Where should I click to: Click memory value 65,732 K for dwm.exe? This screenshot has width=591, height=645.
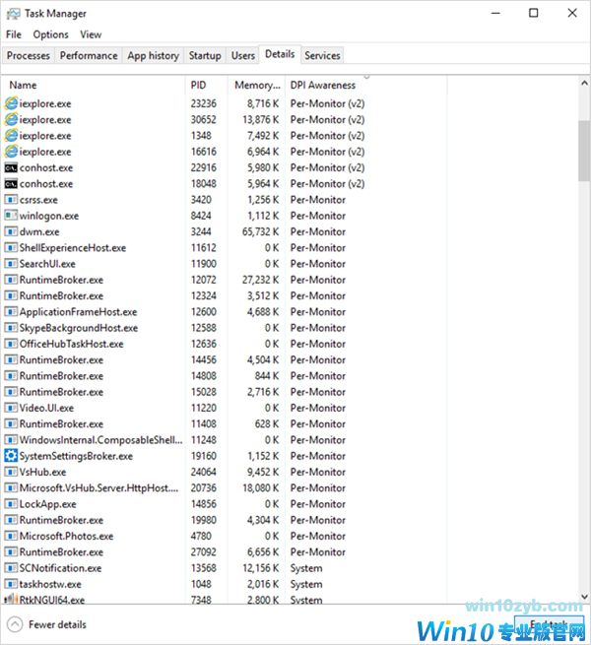(260, 231)
